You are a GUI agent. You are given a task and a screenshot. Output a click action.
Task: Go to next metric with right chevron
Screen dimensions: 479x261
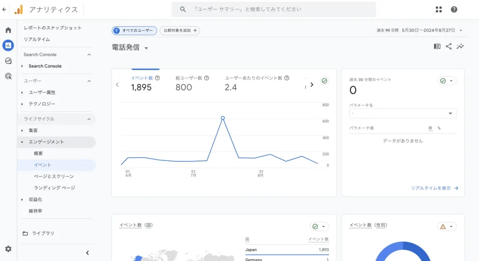point(312,85)
